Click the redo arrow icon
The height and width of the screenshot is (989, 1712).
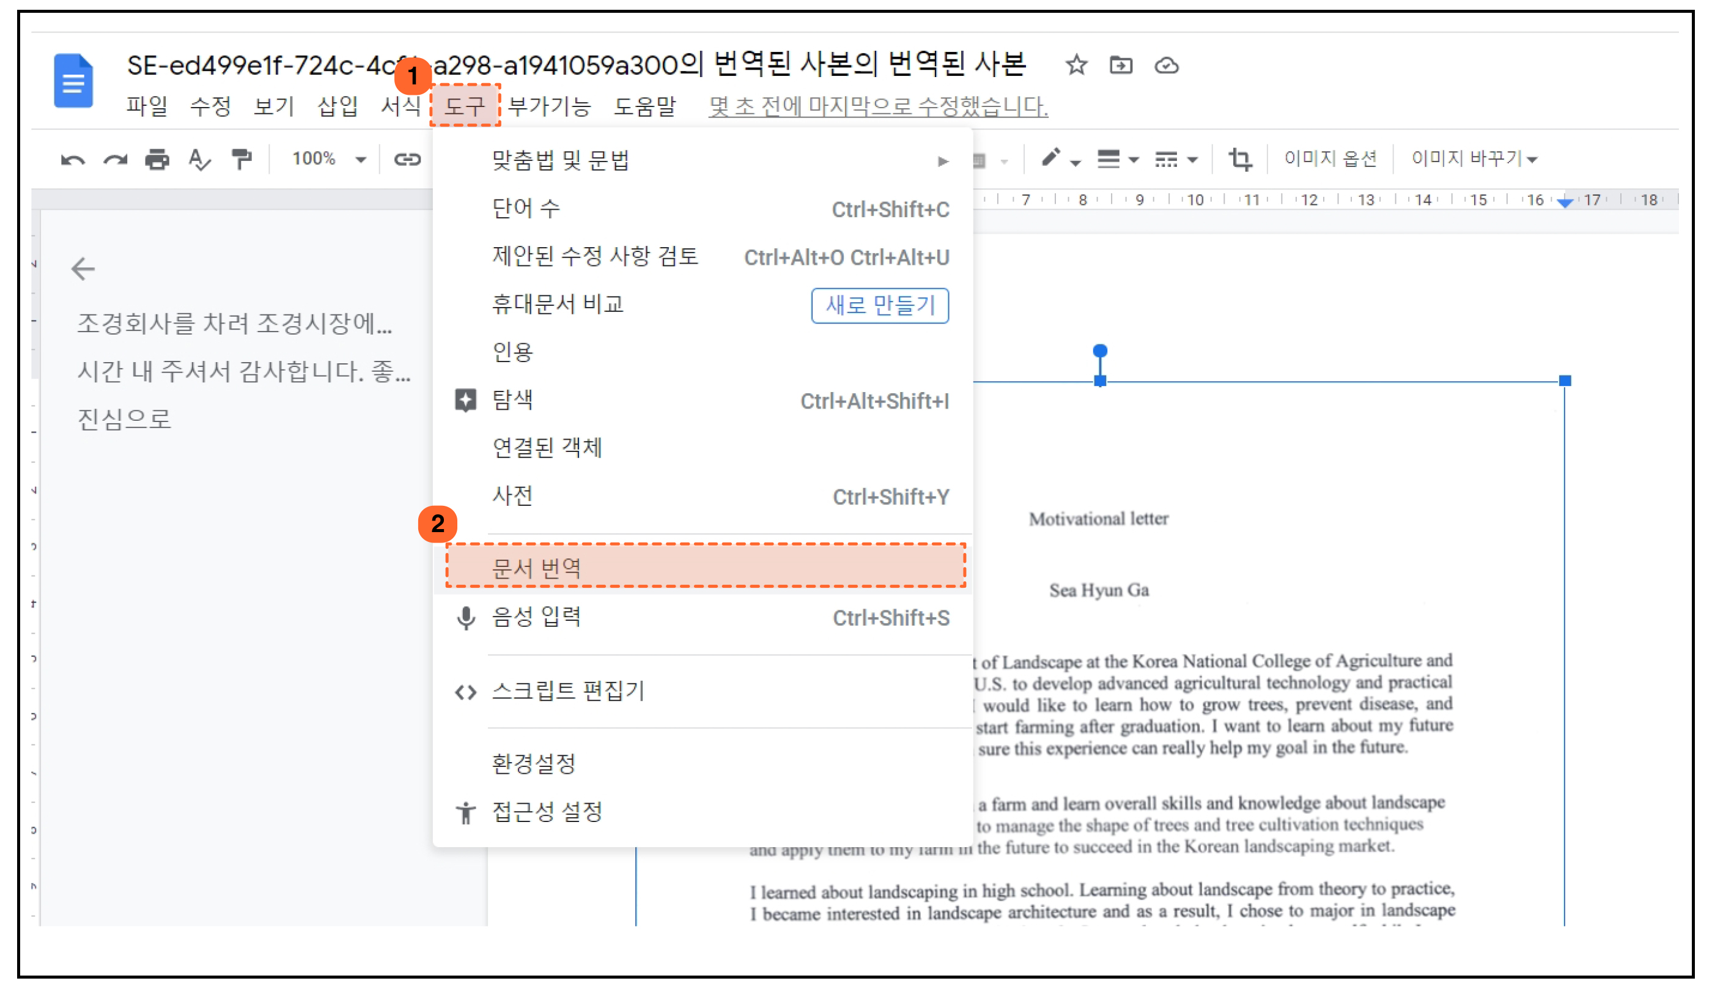click(115, 160)
